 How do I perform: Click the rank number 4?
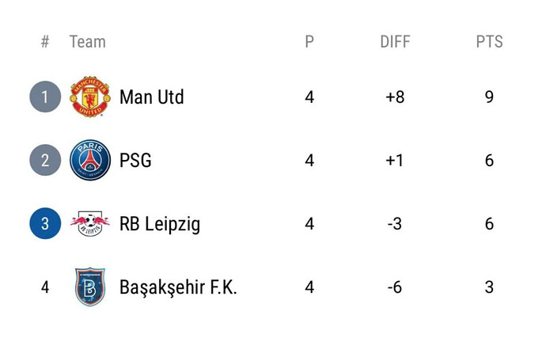tap(45, 287)
